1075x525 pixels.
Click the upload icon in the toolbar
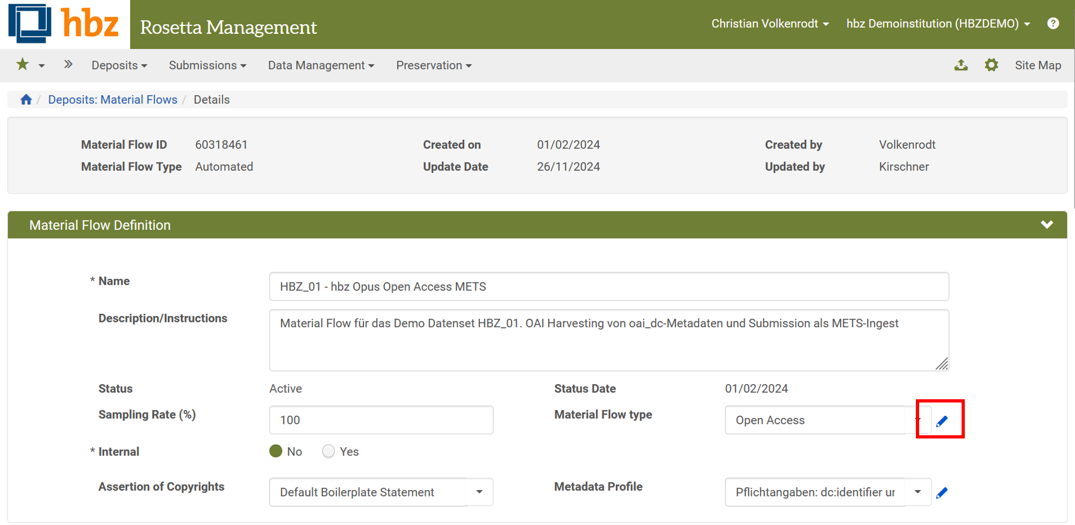(961, 64)
